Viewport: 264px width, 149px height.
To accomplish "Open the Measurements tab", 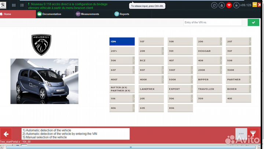I will coord(87,14).
